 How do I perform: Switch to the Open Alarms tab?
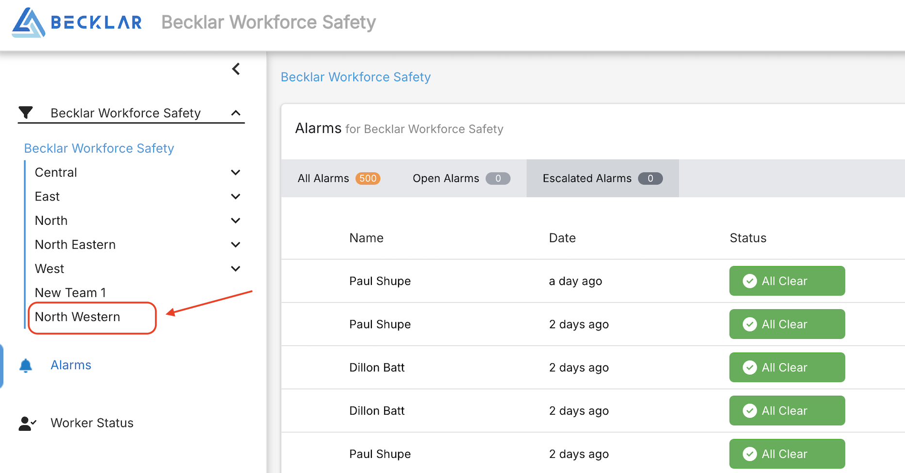(x=461, y=178)
